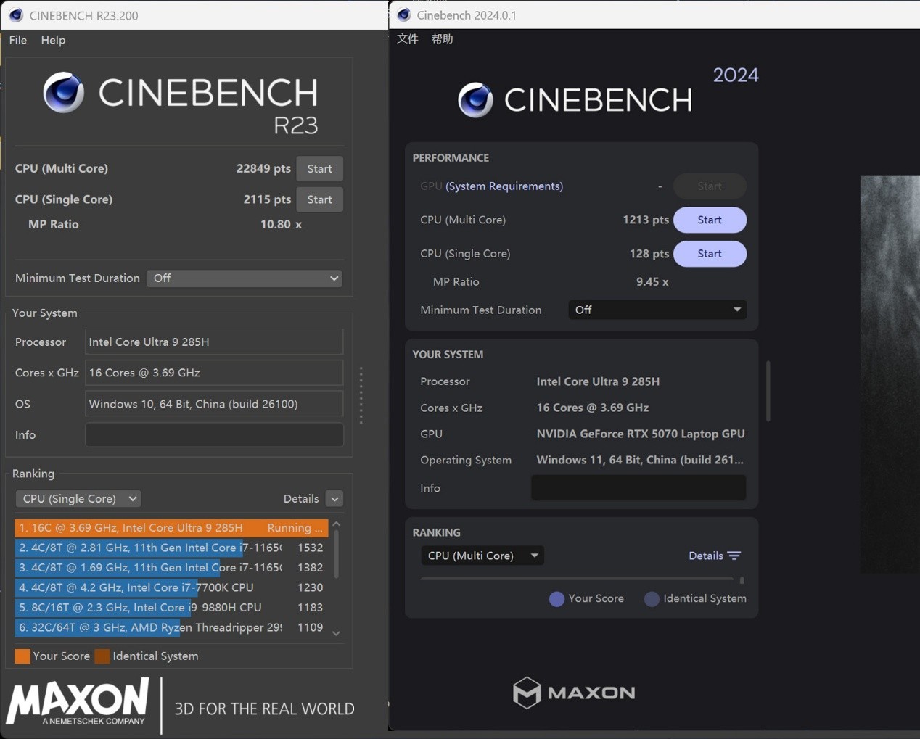Click the Cinebench R23 title bar icon
This screenshot has height=739, width=920.
pos(16,15)
